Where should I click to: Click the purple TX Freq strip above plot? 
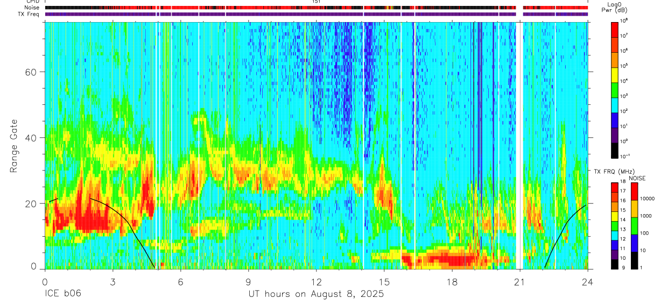tap(317, 14)
